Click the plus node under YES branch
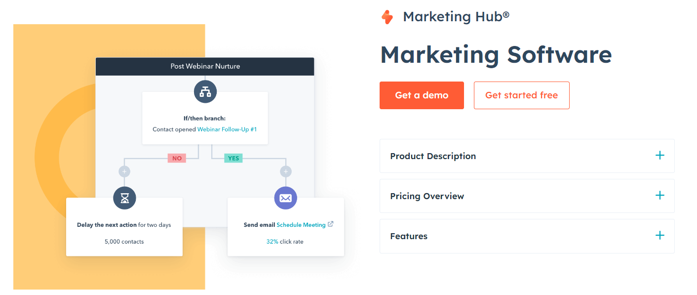The image size is (697, 295). (x=286, y=171)
